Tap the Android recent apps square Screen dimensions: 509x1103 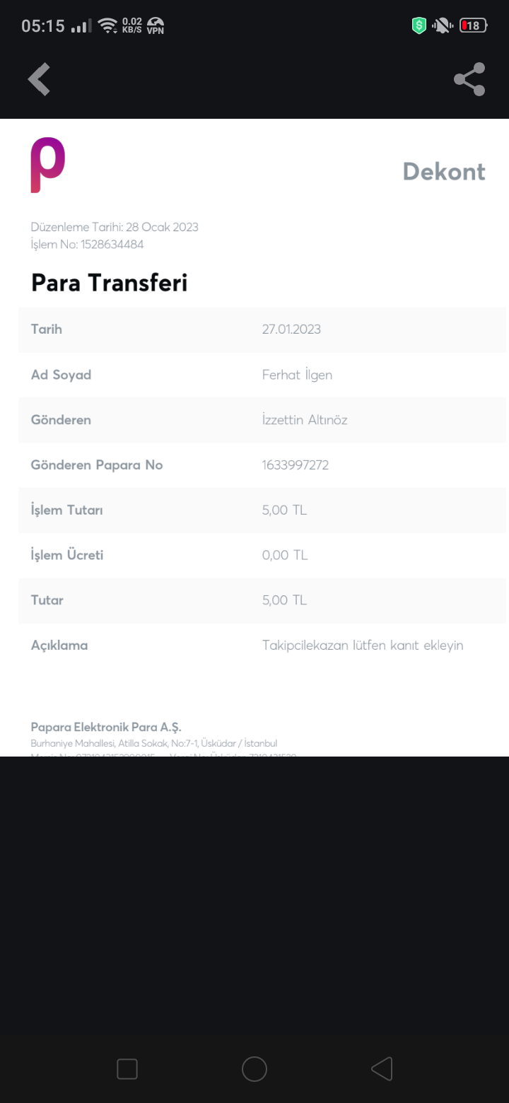pyautogui.click(x=127, y=1069)
